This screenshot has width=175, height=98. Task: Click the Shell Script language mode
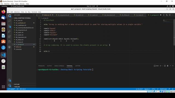pyautogui.click(x=163, y=89)
